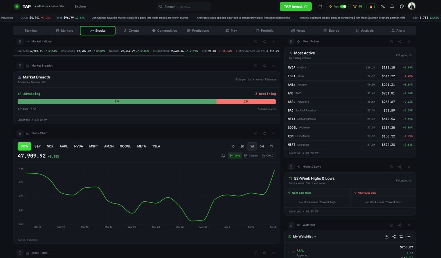
Task: Click the TAP Invest button
Action: tap(296, 7)
